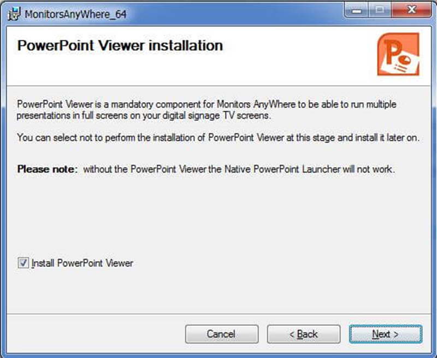Click the bold 'Please note:' text

point(48,169)
